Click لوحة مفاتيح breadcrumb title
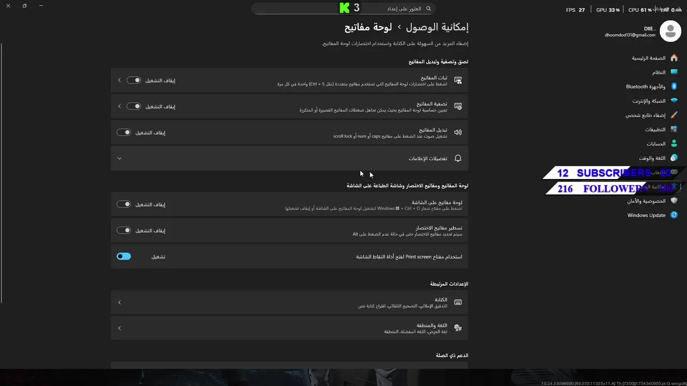The image size is (687, 386). click(368, 27)
